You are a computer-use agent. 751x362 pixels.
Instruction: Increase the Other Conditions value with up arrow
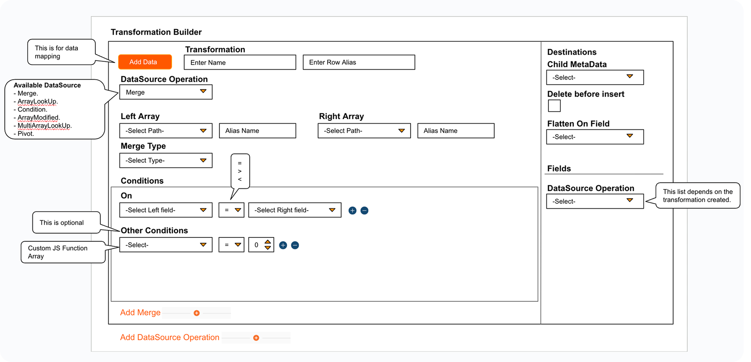coord(268,242)
